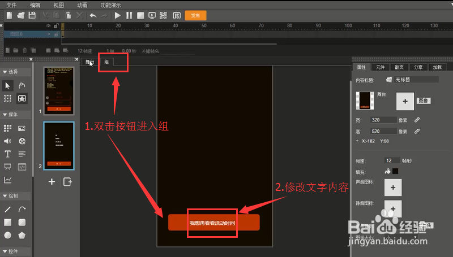Cut selection with scissors icon

click(45, 15)
